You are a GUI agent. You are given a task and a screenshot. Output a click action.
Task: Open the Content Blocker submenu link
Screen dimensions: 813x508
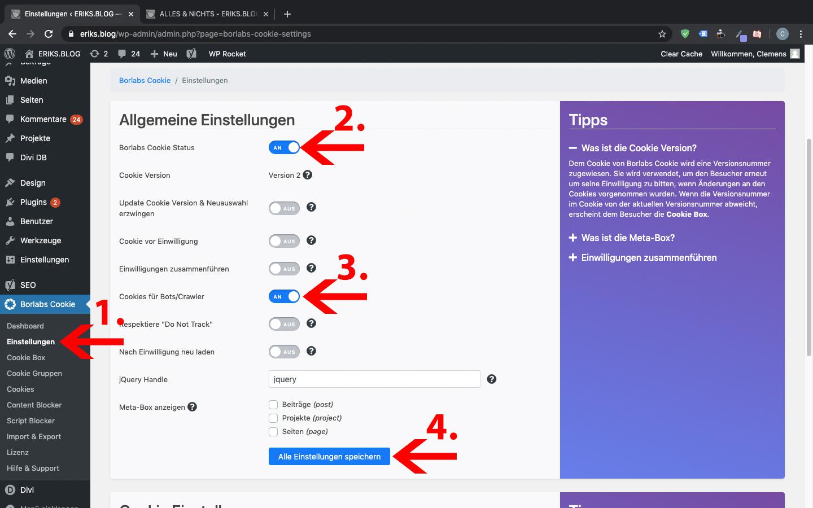[34, 405]
